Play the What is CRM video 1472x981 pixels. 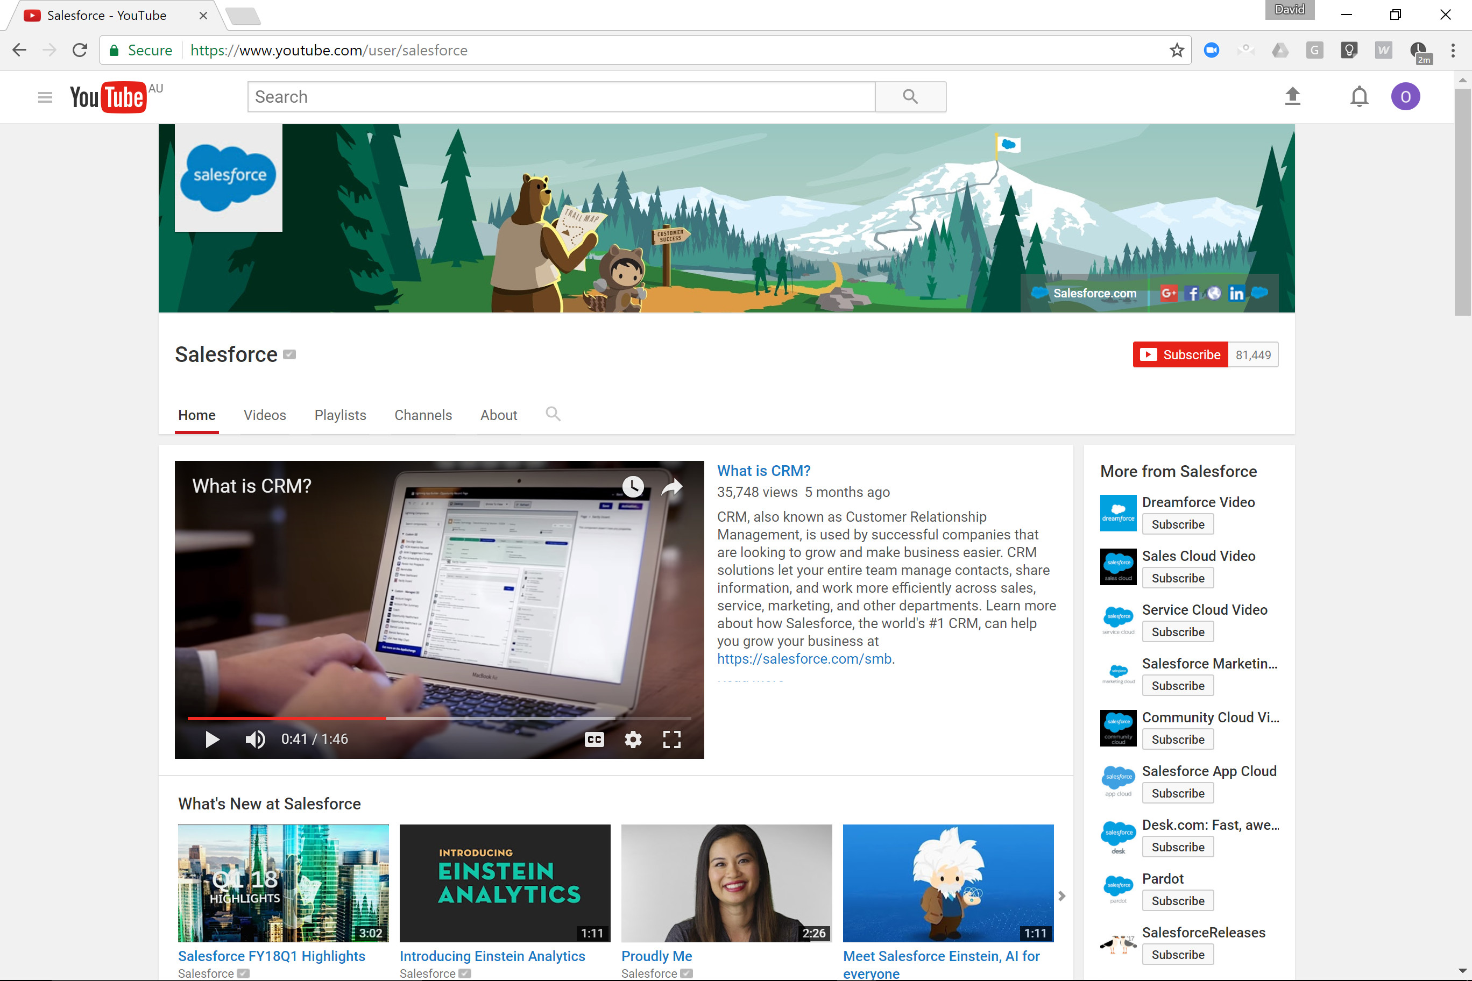(x=212, y=740)
